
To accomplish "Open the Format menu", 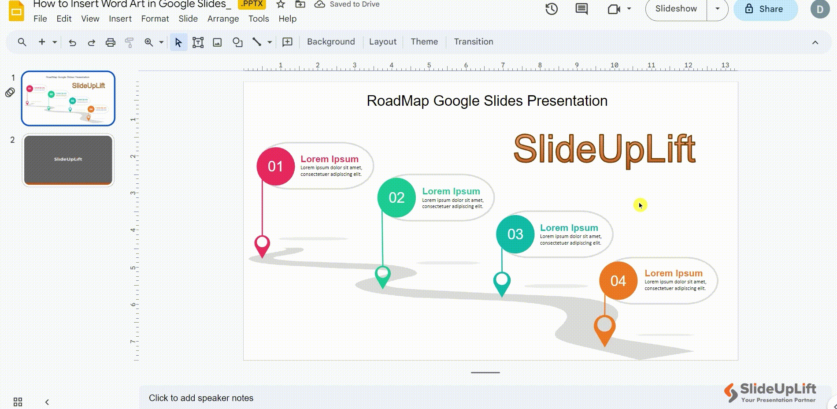I will click(155, 19).
